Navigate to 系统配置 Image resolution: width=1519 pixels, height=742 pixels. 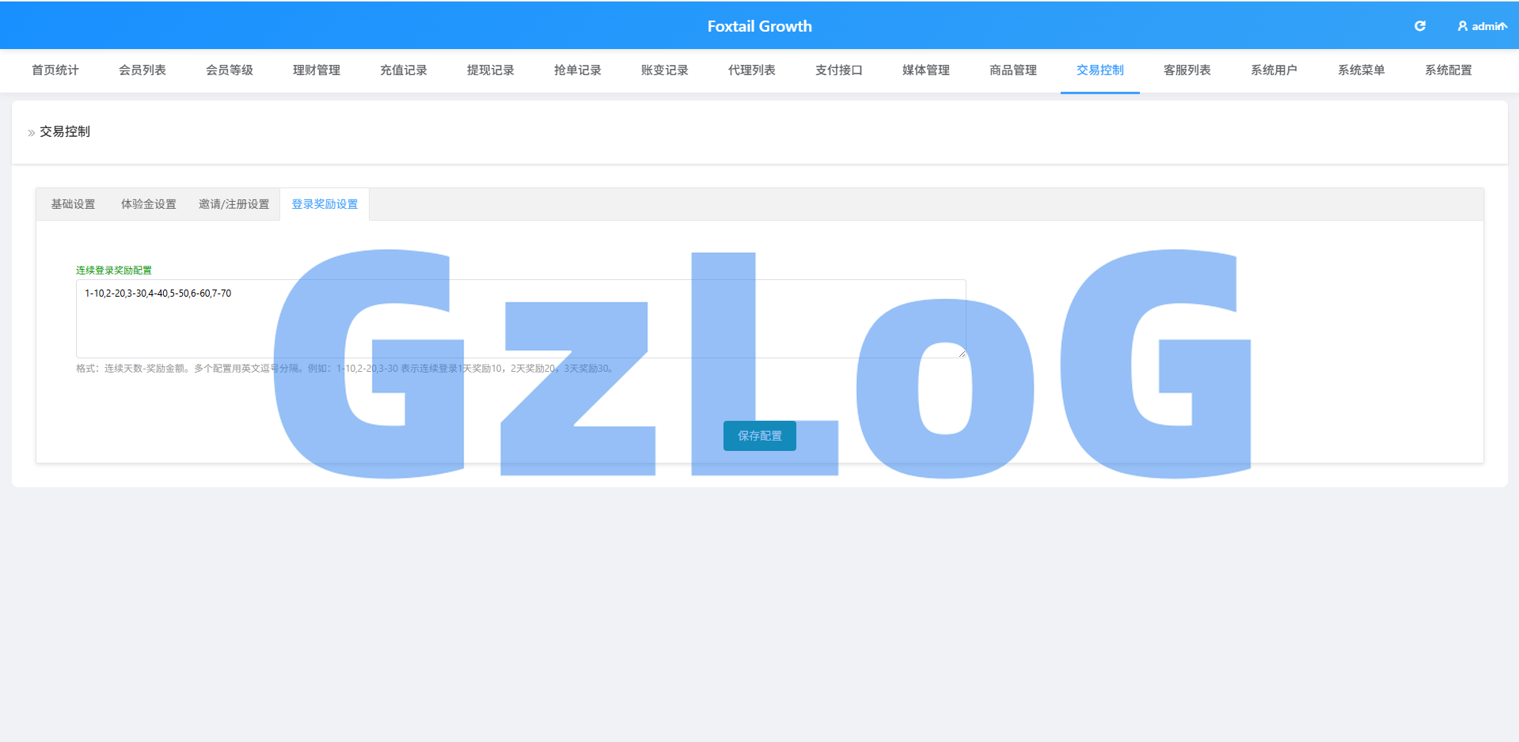pos(1449,70)
